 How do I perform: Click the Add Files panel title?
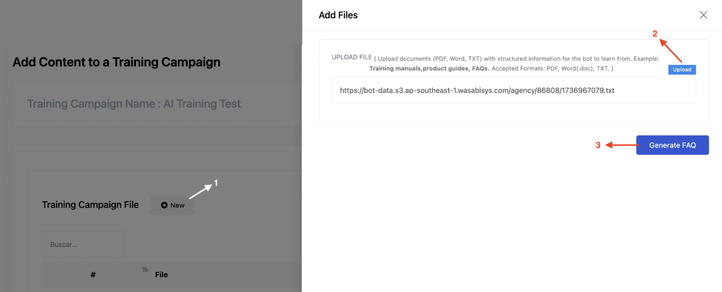(338, 15)
